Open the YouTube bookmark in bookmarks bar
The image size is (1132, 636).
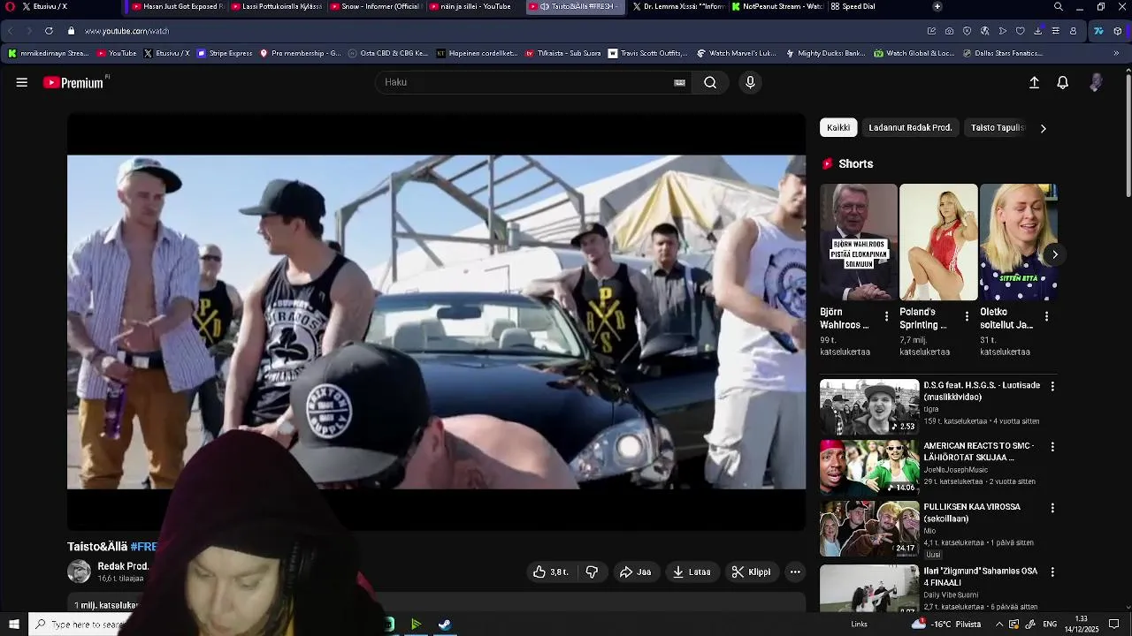(117, 53)
